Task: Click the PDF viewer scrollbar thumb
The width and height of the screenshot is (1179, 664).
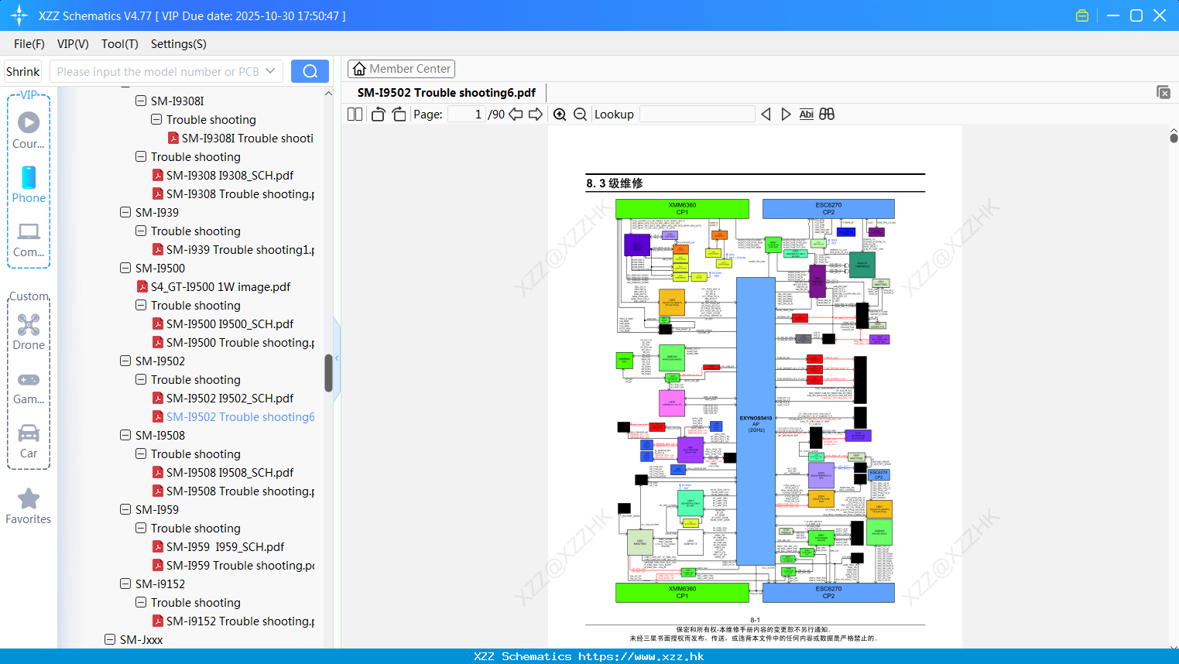Action: pos(1174,138)
